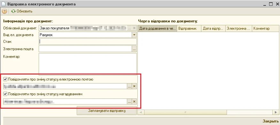The image size is (280, 125).
Task: Click the Відправник column header
Action: (189, 28)
